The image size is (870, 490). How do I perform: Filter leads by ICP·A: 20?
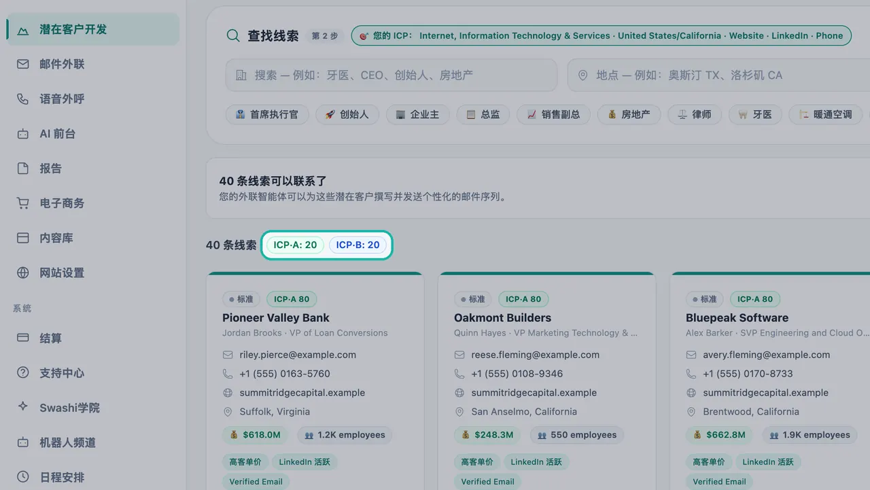(295, 245)
